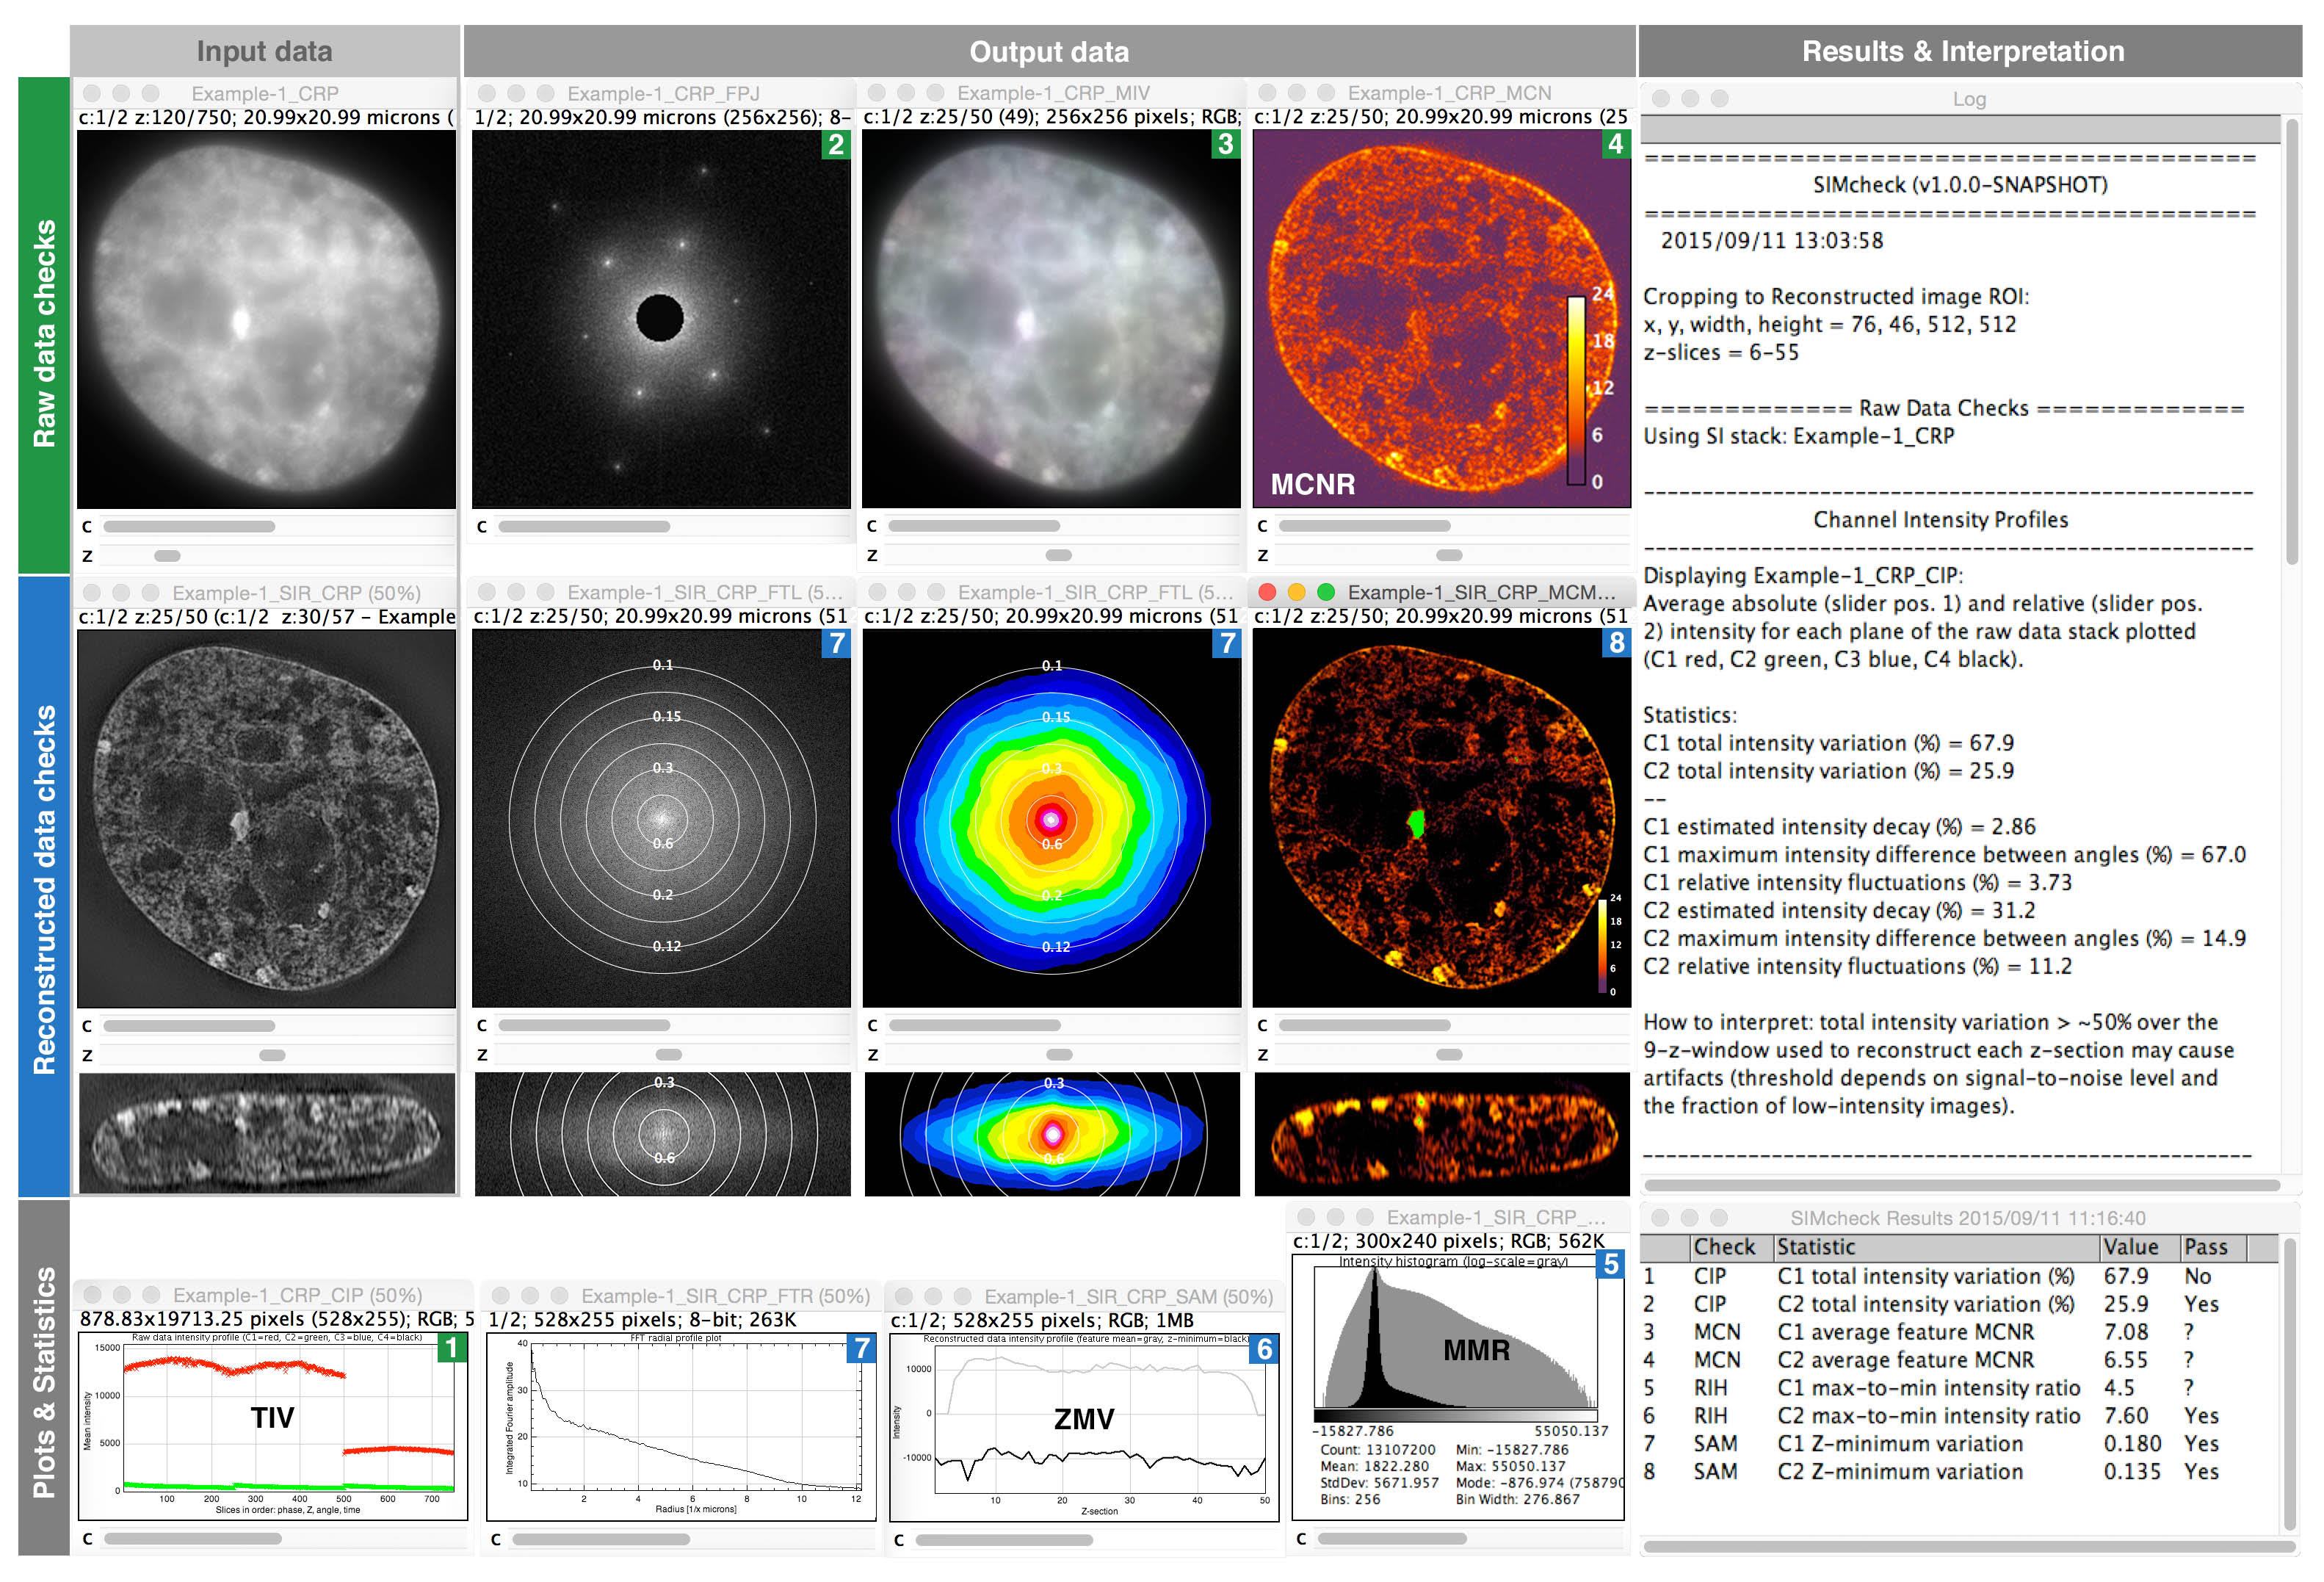Click channel slider of Example-1_CRP_FPJ window
Image resolution: width=2324 pixels, height=1582 pixels.
(x=584, y=527)
